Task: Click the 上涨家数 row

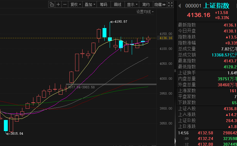Action: [x=207, y=90]
